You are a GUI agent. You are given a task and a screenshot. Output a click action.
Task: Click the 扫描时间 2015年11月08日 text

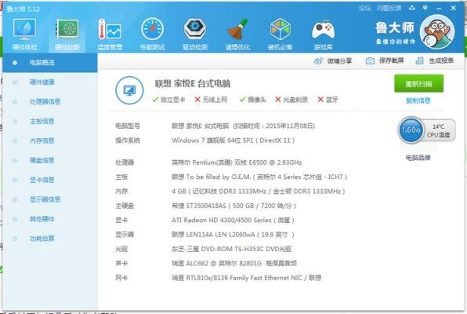tap(273, 126)
